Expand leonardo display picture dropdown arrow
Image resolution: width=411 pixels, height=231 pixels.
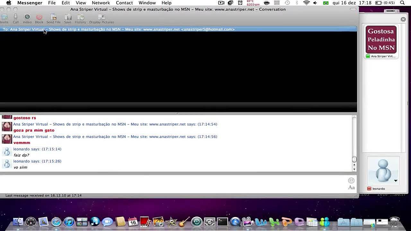[396, 181]
